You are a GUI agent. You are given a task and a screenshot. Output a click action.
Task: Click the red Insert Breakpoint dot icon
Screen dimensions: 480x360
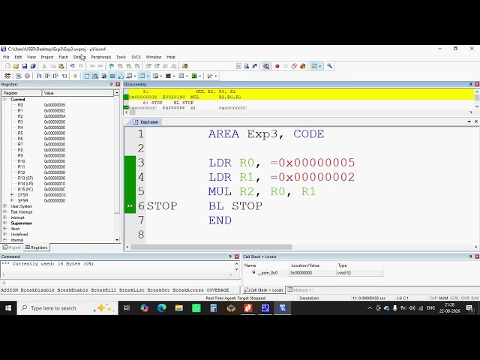pos(277,66)
